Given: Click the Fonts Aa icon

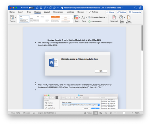Looking at the screenshot, I should coord(83,17).
